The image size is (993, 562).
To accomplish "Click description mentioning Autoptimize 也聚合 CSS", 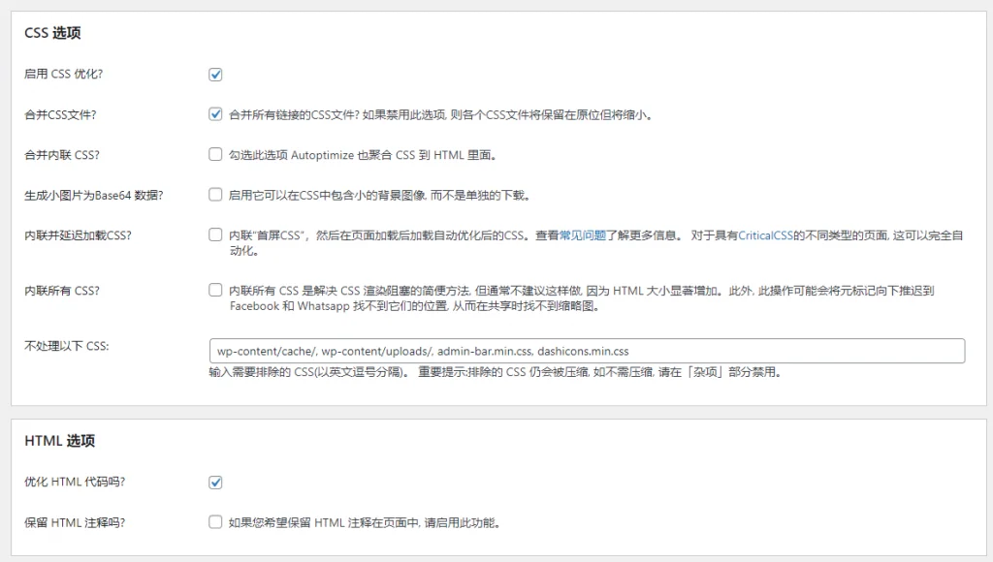I will coord(363,155).
